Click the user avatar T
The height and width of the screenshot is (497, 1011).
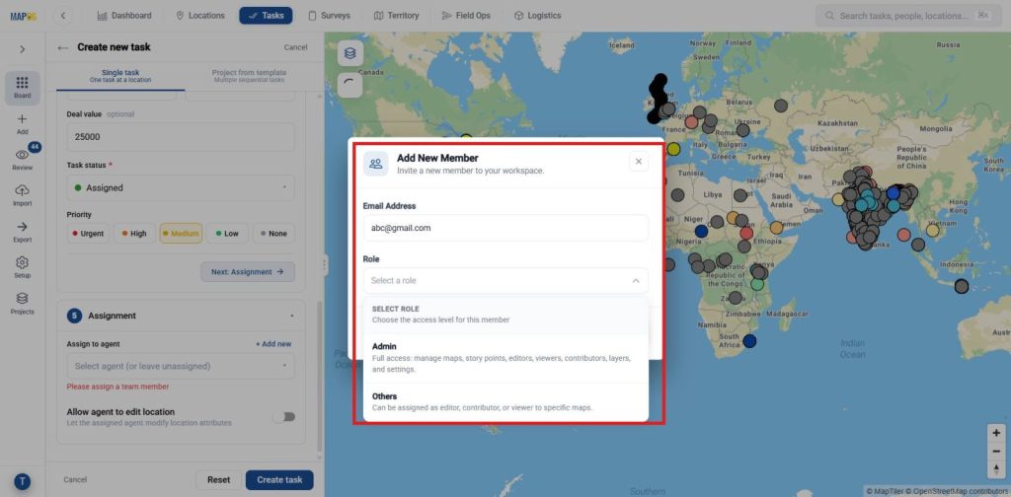click(x=22, y=481)
